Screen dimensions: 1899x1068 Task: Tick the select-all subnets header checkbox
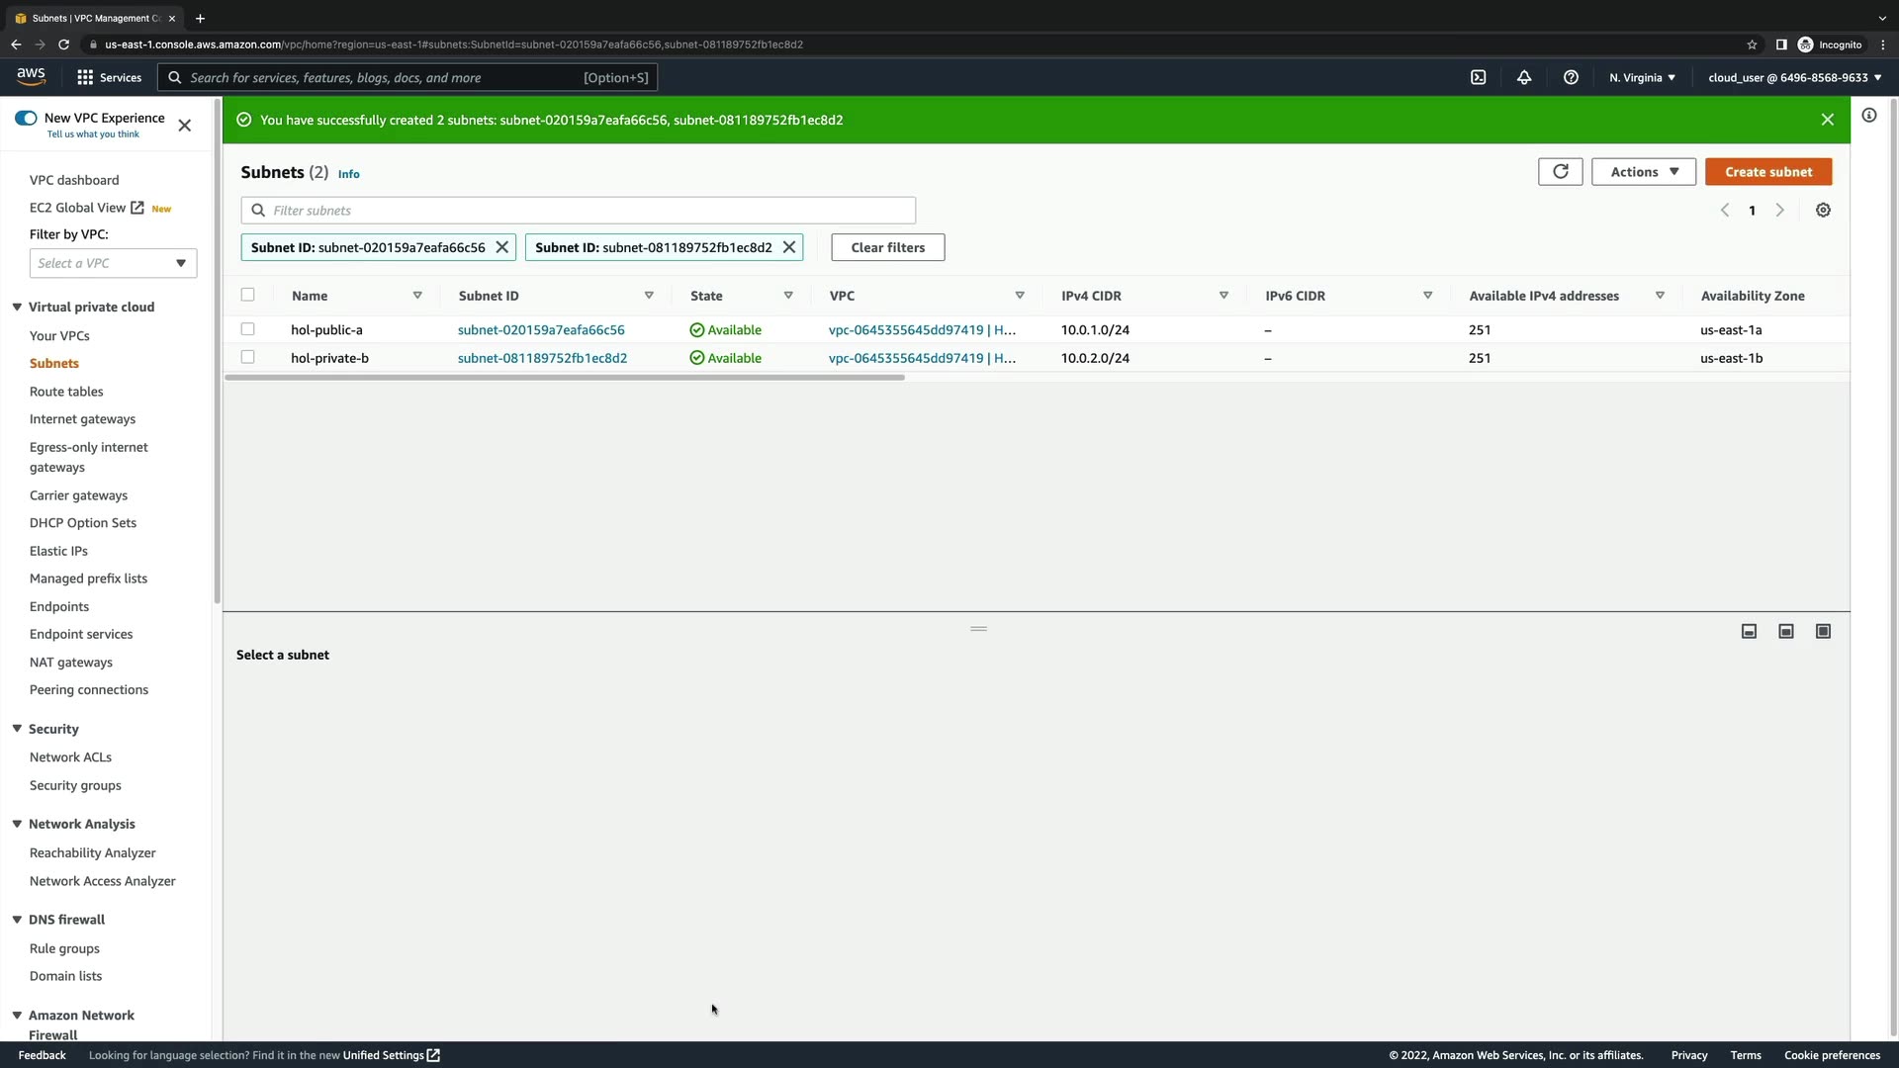[248, 295]
